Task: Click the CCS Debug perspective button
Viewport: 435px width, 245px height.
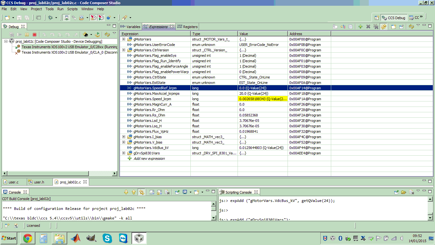Action: tap(394, 18)
